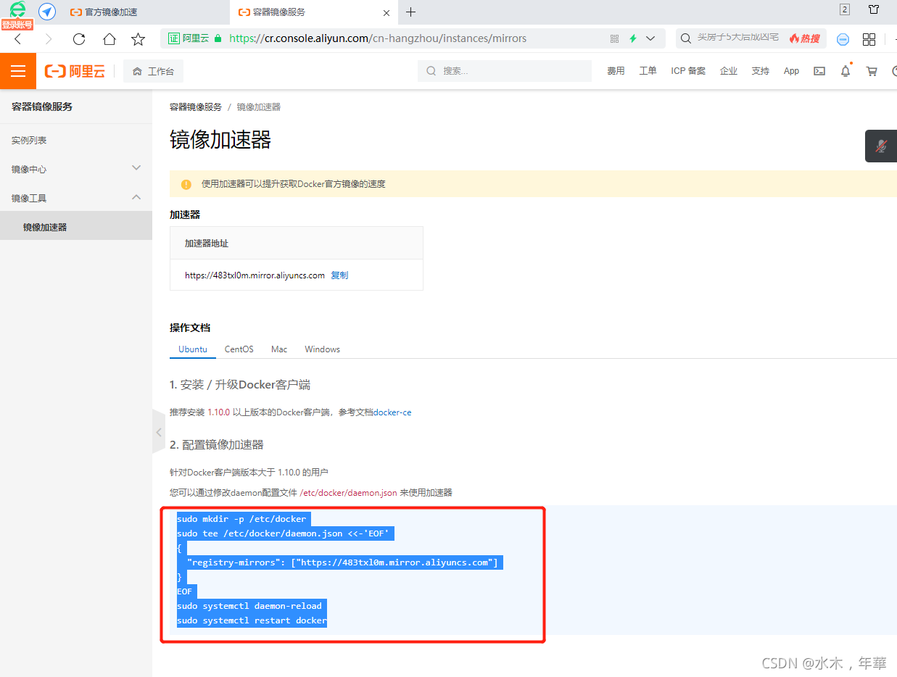Open new tab with plus icon

(410, 12)
